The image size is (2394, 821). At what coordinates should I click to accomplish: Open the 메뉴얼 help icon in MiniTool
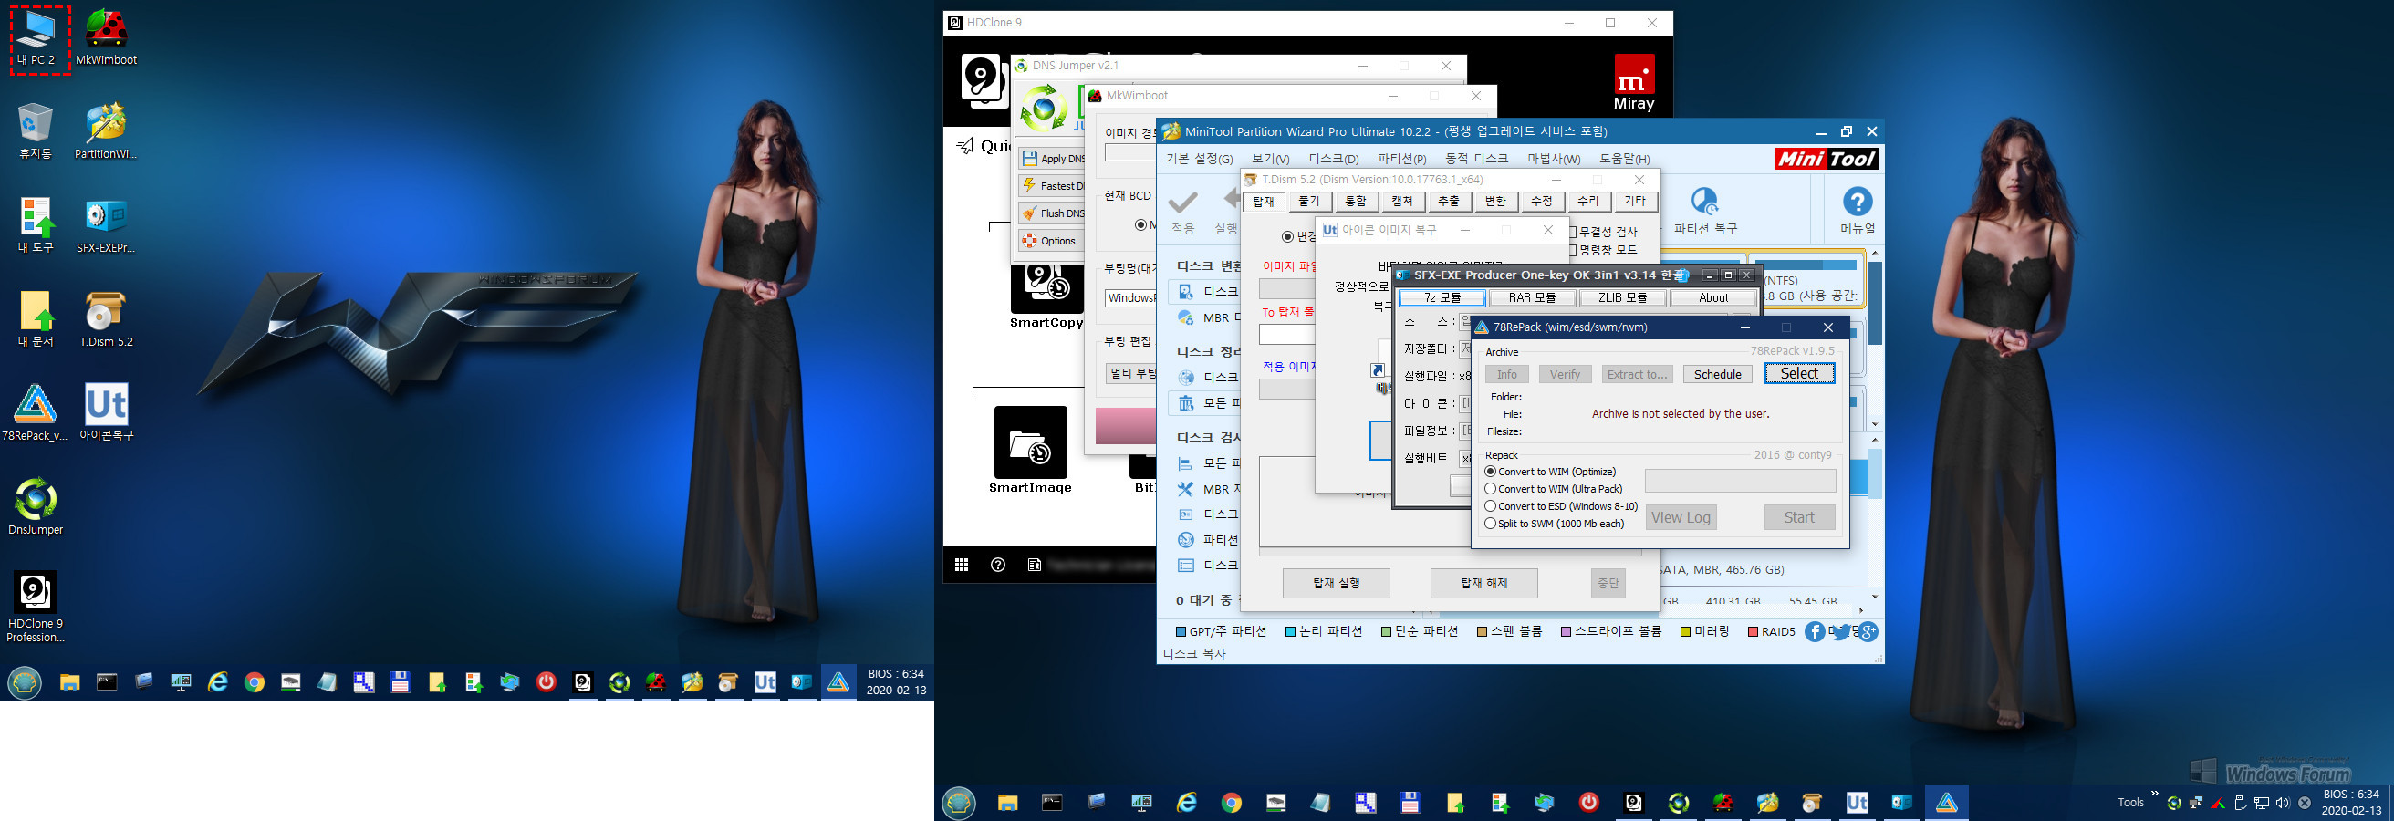pos(1857,212)
